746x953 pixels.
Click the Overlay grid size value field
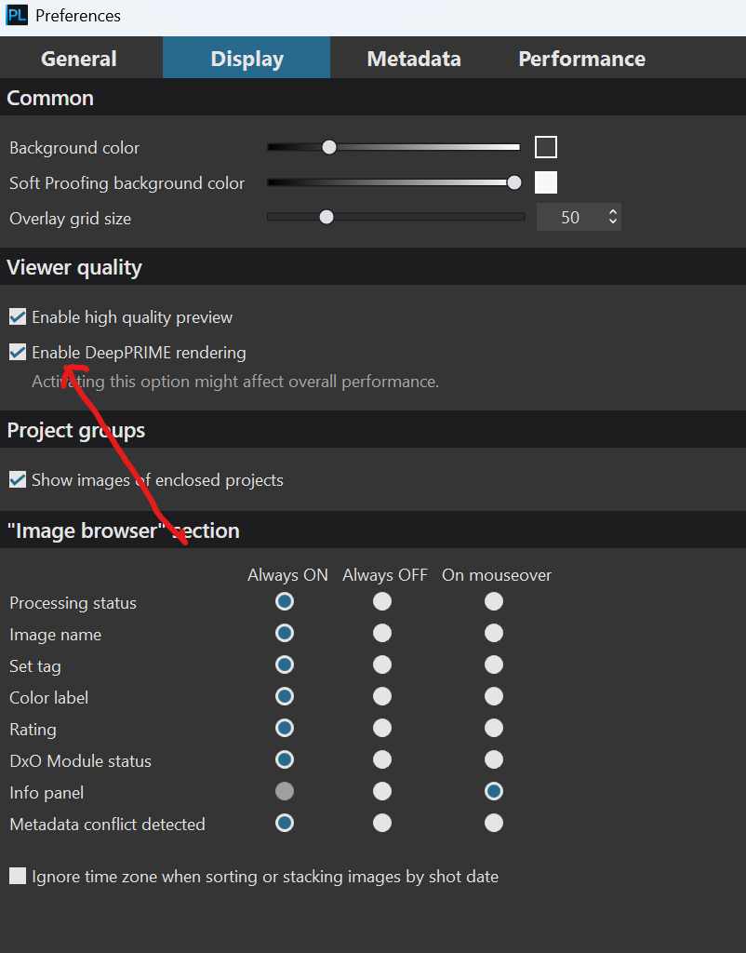tap(569, 217)
